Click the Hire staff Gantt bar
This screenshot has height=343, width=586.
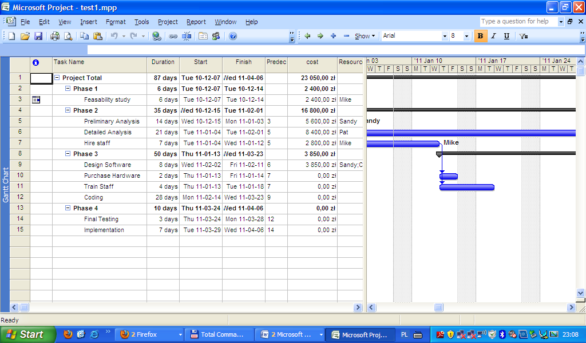coord(403,143)
